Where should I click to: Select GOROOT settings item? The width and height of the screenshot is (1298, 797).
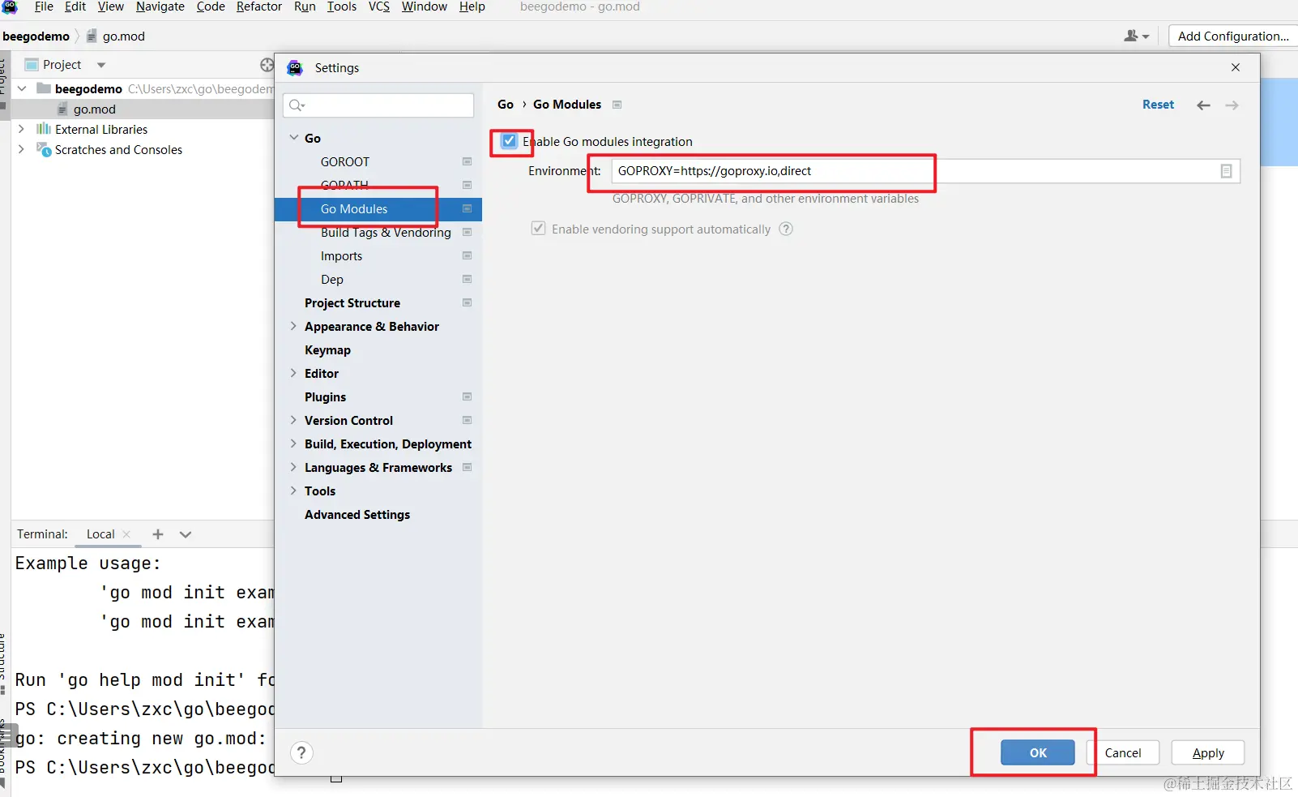click(345, 161)
